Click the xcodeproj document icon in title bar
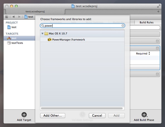 click(x=73, y=6)
